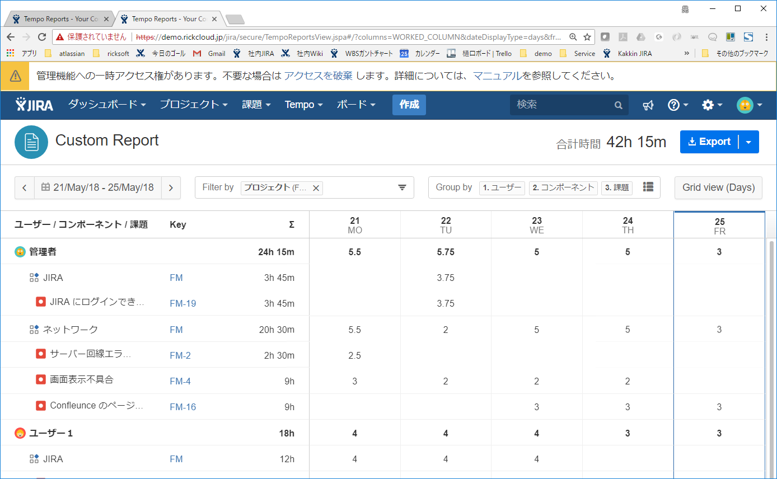Click bug icon for Confleunce のページ… issue
Viewport: 777px width, 479px height.
[x=41, y=406]
